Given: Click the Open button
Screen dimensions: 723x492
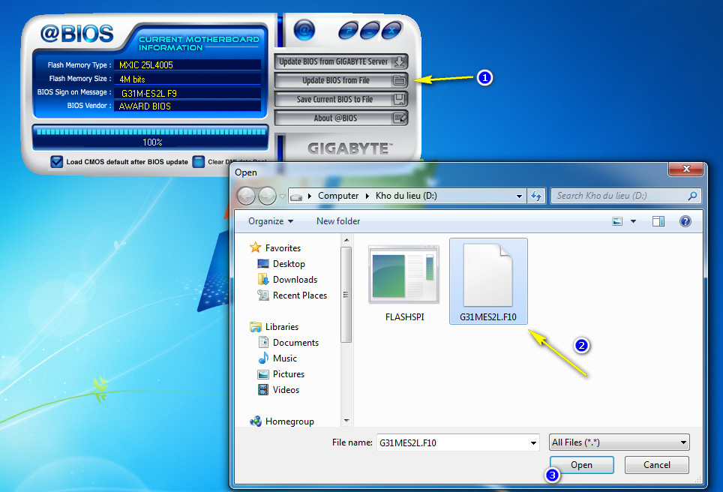Looking at the screenshot, I should click(x=581, y=465).
